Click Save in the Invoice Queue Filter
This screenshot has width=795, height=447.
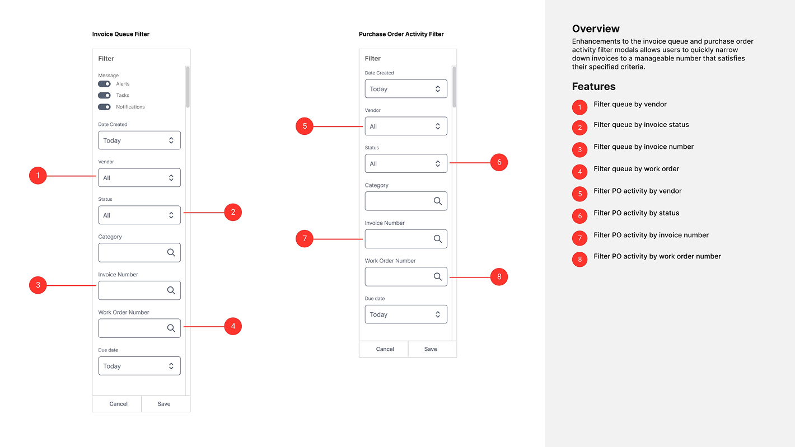tap(164, 404)
